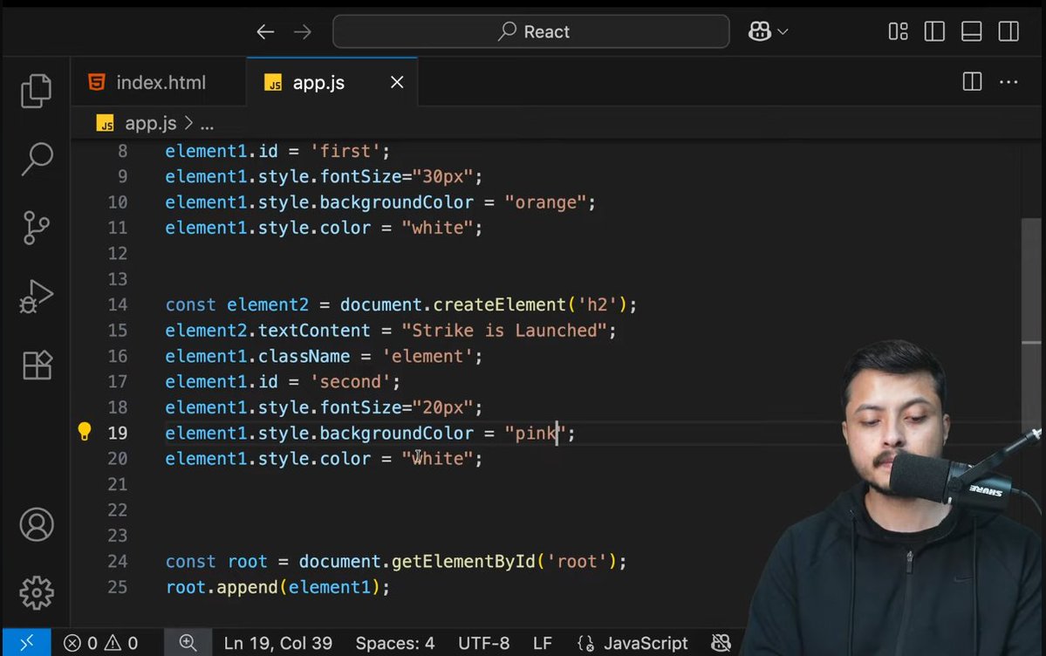This screenshot has height=656, width=1046.
Task: Open the Accounts icon in the activity bar
Action: [x=36, y=523]
